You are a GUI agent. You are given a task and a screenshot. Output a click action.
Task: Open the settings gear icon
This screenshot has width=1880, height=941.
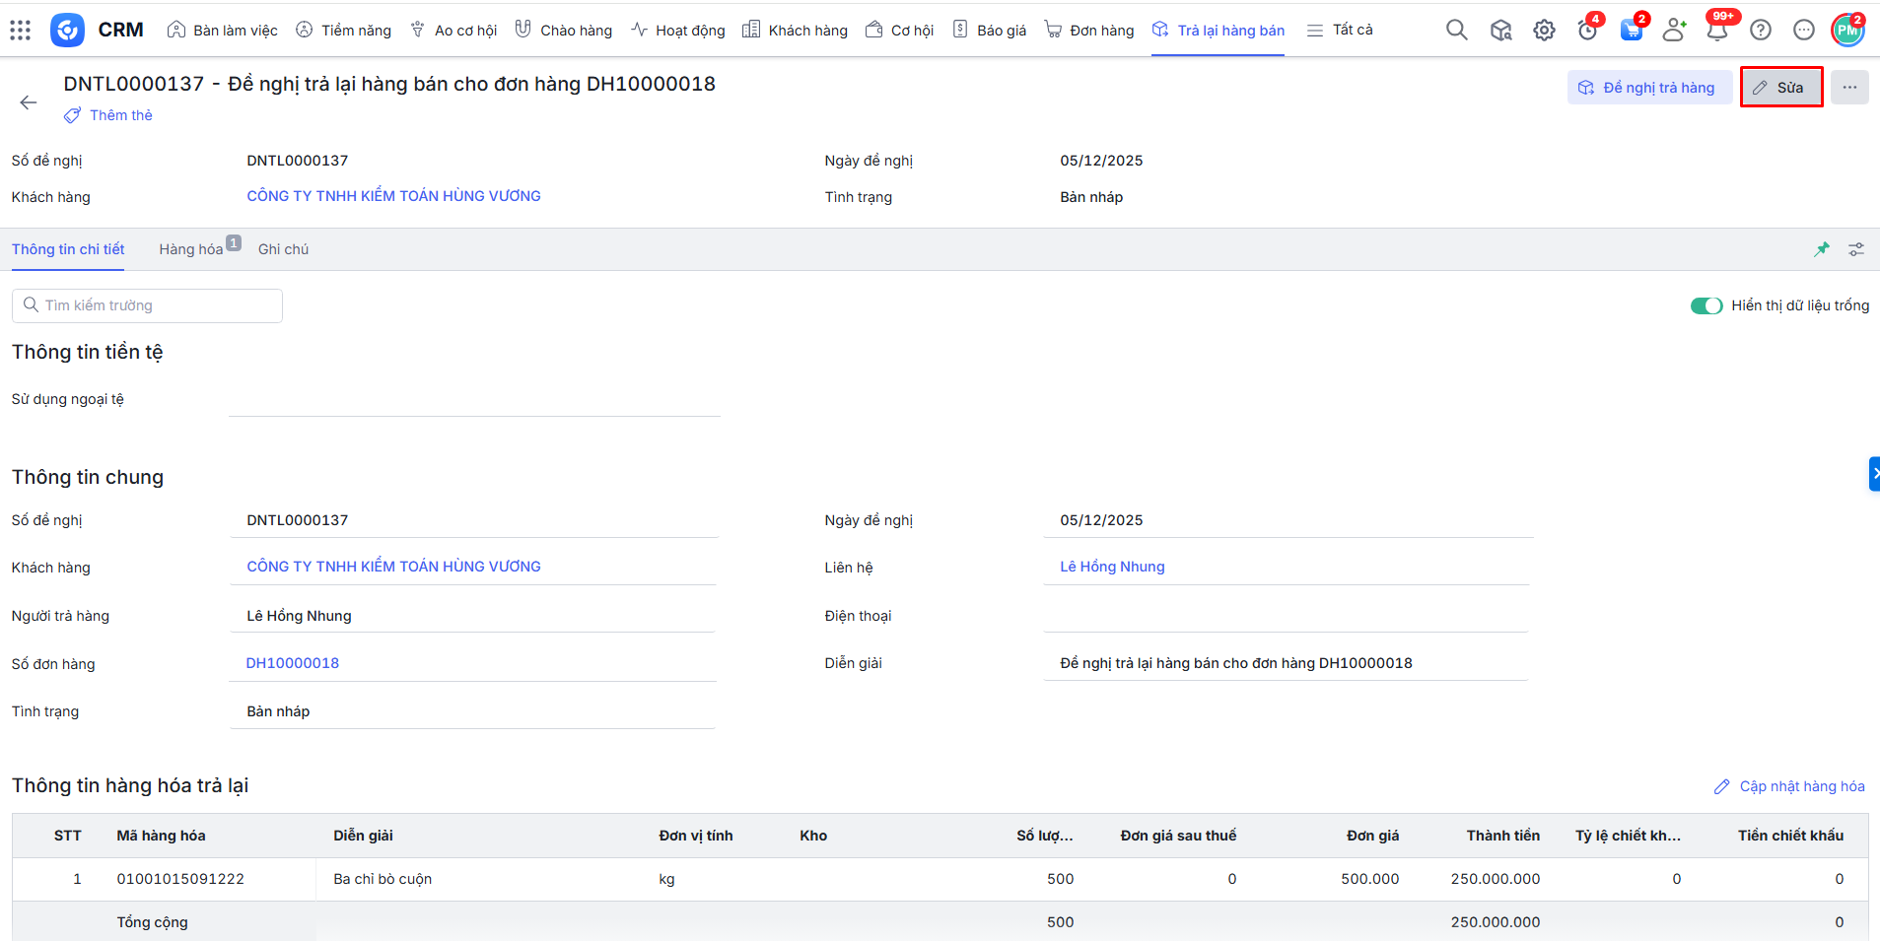(x=1544, y=31)
